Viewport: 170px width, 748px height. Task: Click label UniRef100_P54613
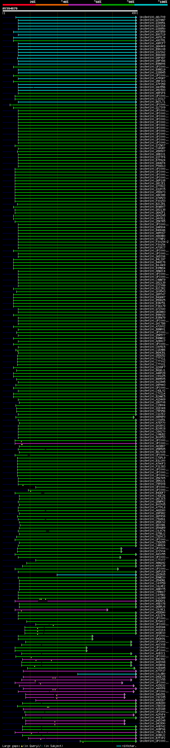coord(152,166)
